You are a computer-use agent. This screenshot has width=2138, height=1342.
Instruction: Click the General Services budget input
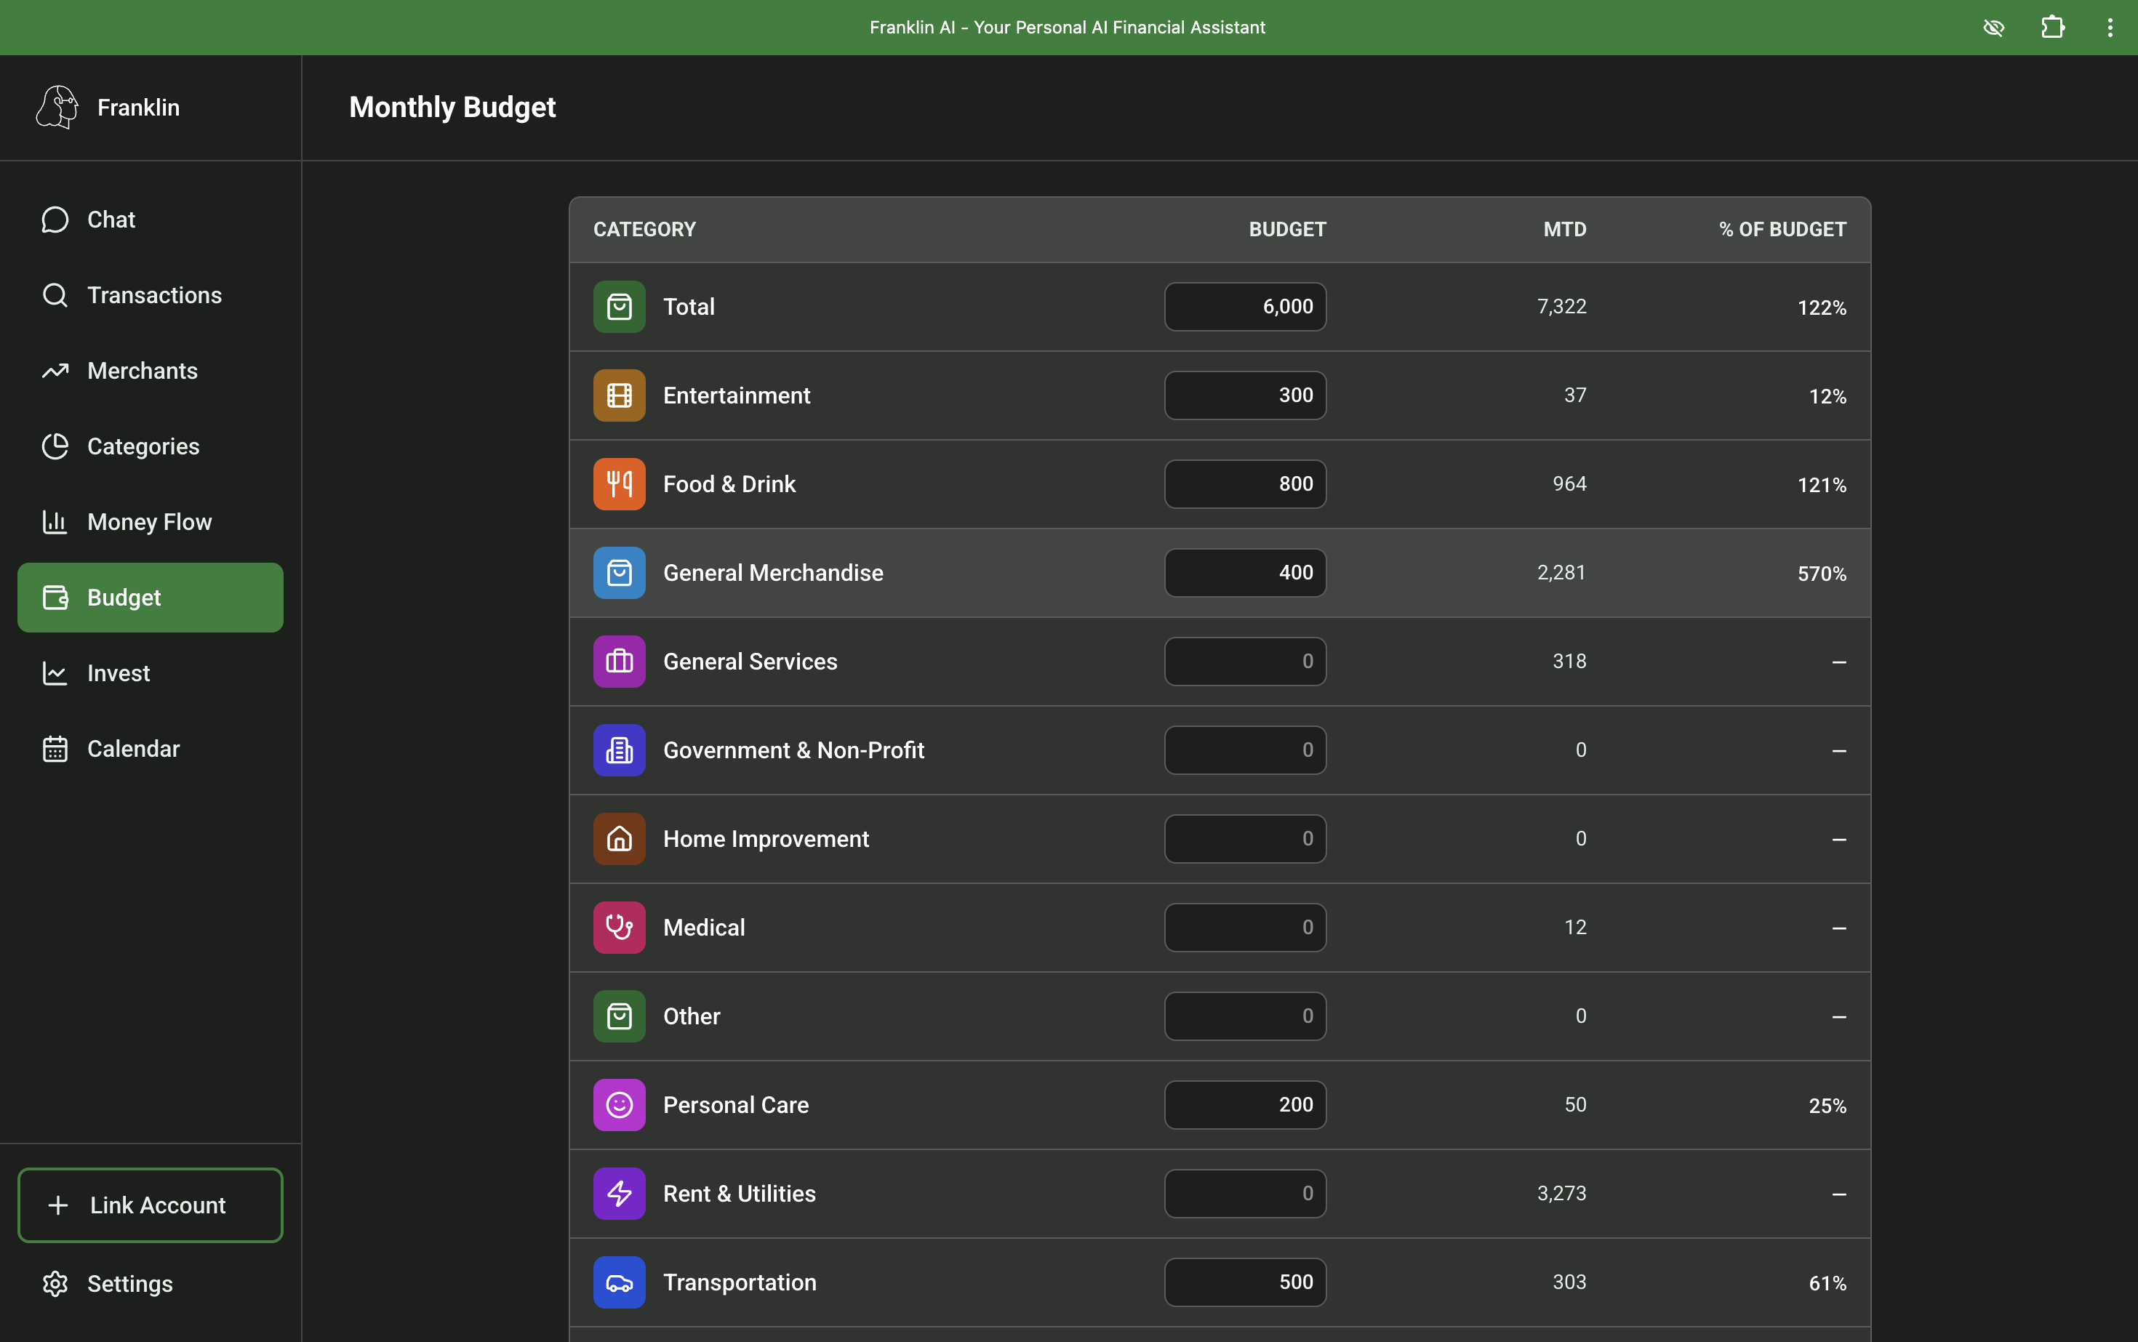coord(1245,662)
